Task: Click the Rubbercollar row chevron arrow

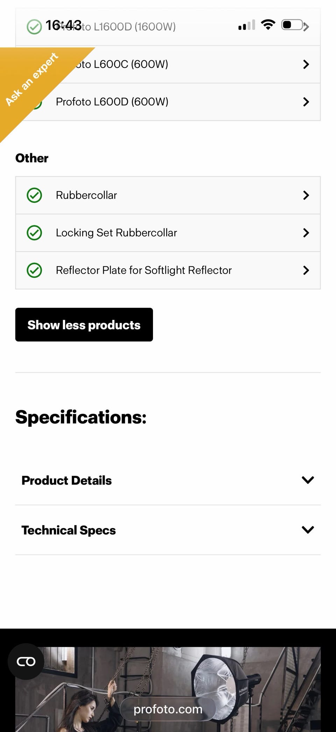Action: 306,195
